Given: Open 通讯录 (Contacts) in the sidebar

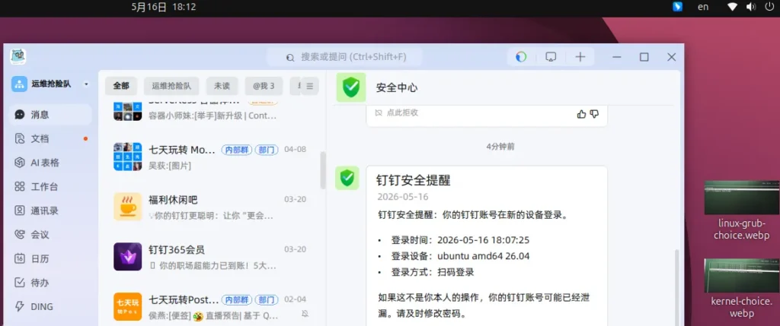Looking at the screenshot, I should point(50,211).
